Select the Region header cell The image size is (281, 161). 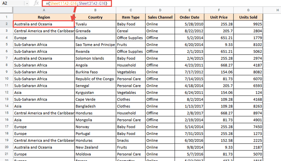click(x=44, y=17)
